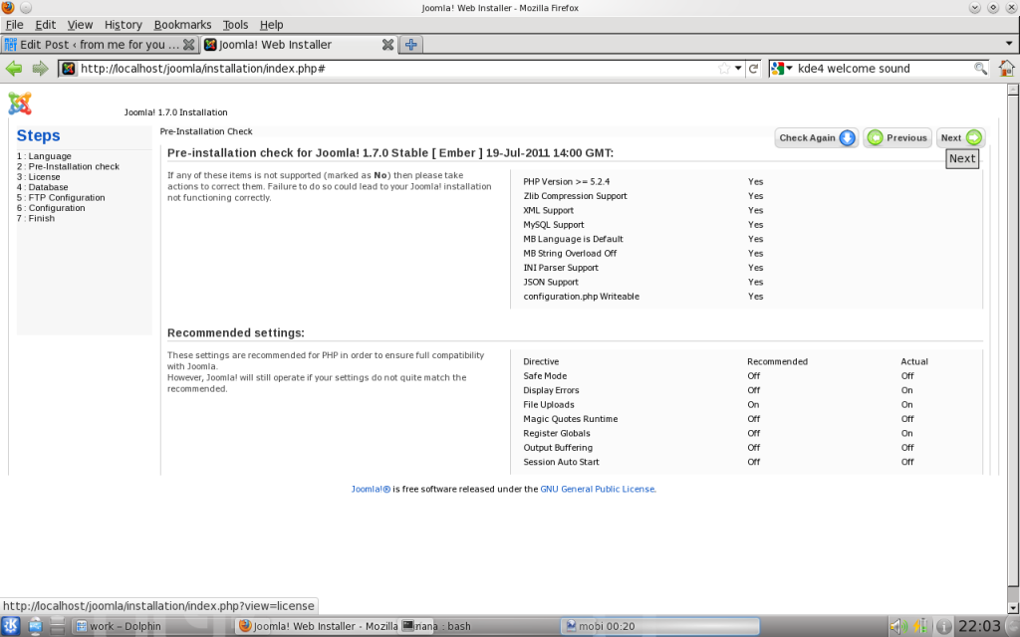Open the History menu
Image resolution: width=1020 pixels, height=637 pixels.
[123, 25]
